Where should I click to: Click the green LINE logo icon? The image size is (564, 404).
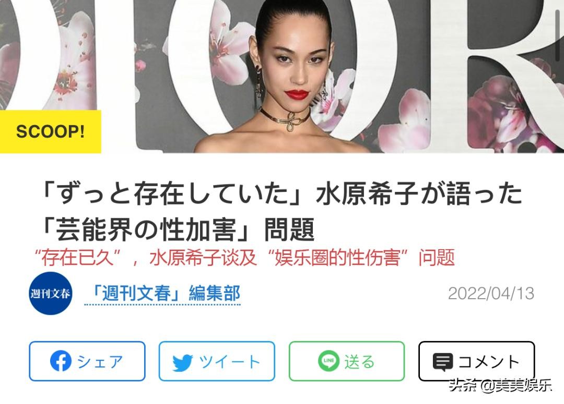tap(328, 361)
